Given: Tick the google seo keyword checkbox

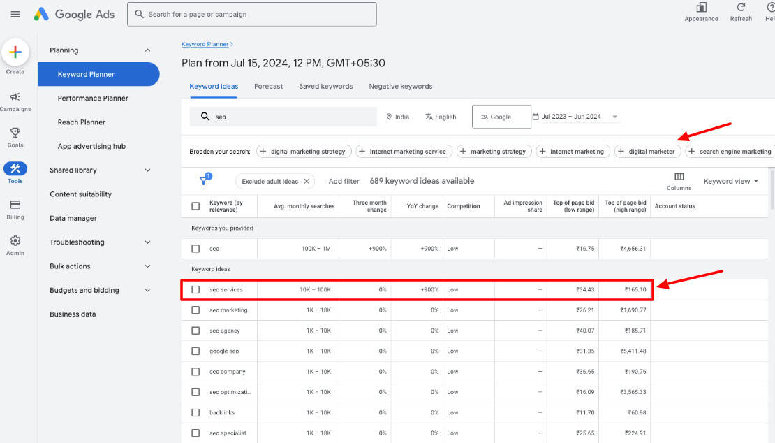Looking at the screenshot, I should pyautogui.click(x=195, y=351).
